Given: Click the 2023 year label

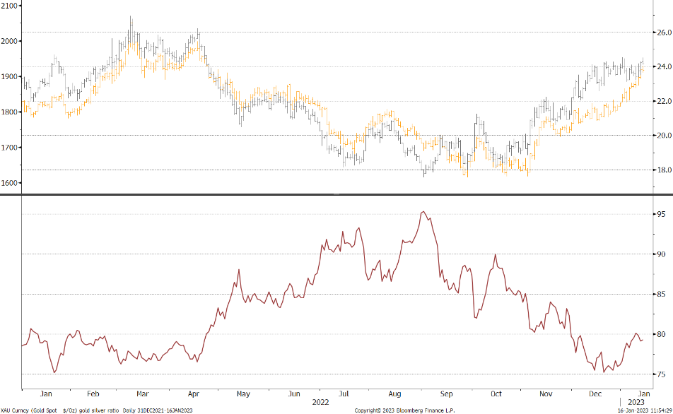Looking at the screenshot, I should coord(636,403).
